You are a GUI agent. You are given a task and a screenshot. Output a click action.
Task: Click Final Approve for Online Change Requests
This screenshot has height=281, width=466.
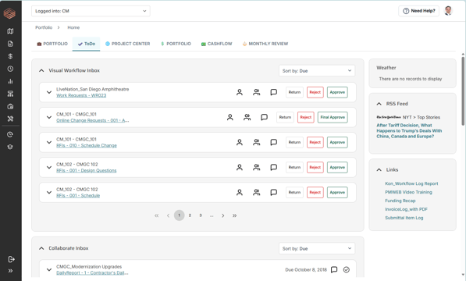pyautogui.click(x=333, y=117)
